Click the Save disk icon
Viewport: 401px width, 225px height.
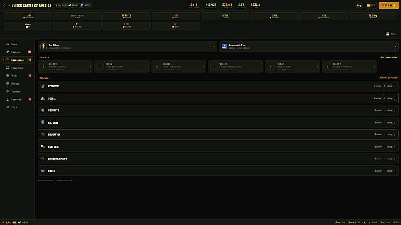(387, 34)
